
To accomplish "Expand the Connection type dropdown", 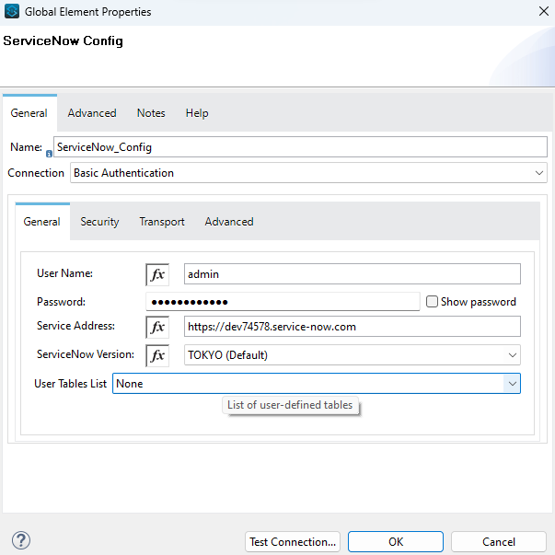I will (x=539, y=173).
